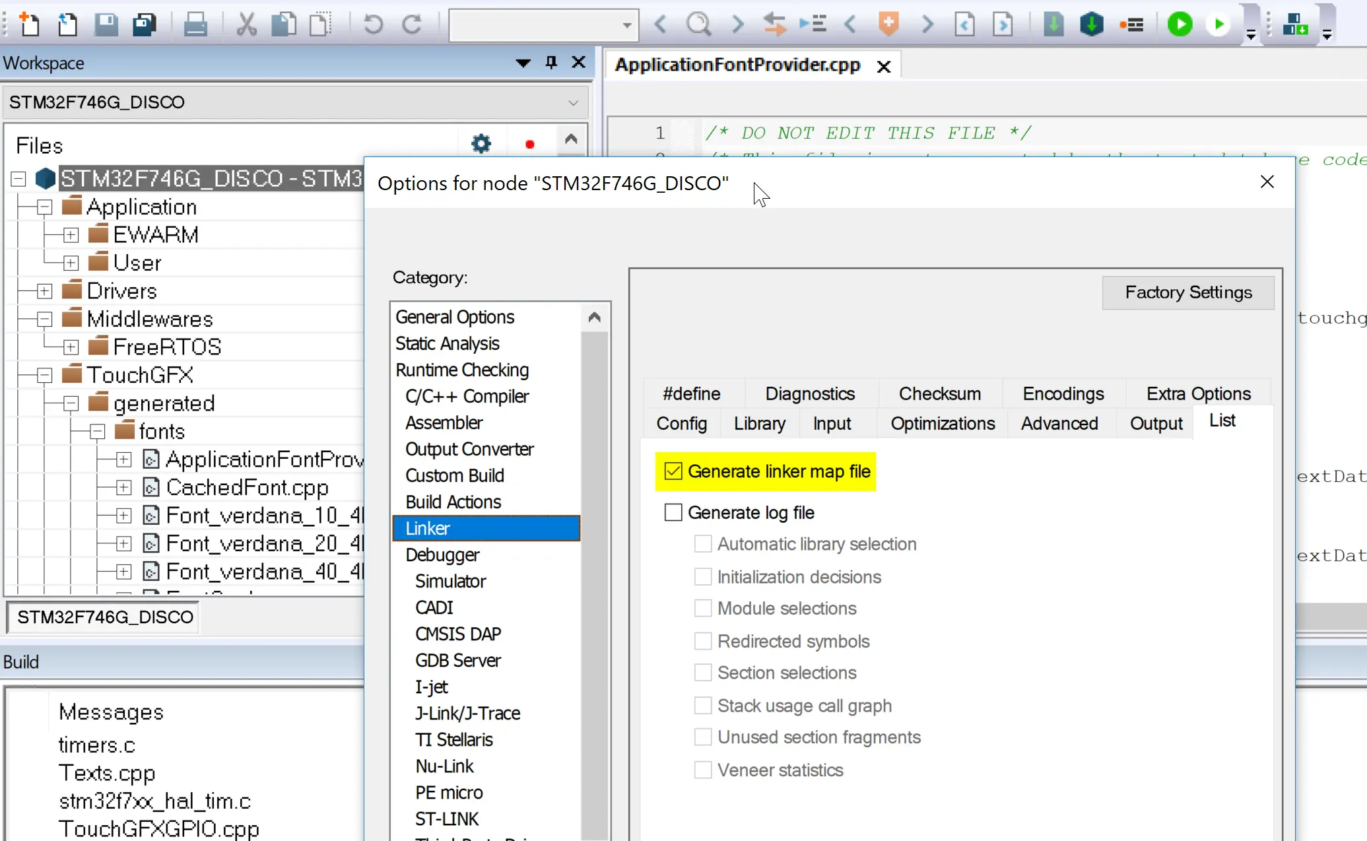Image resolution: width=1367 pixels, height=841 pixels.
Task: Expand the Drivers folder node
Action: (x=44, y=291)
